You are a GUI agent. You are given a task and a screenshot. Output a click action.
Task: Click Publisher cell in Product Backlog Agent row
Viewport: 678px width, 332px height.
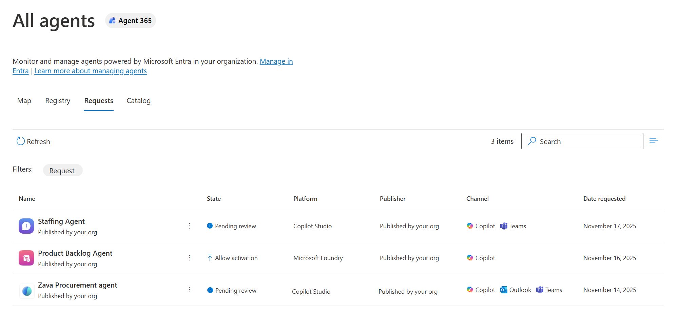pos(409,258)
